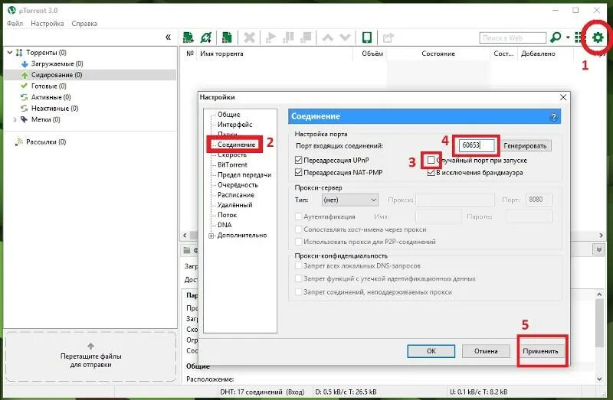Click the Поиск в Web search field
This screenshot has height=400, width=613.
pyautogui.click(x=512, y=37)
